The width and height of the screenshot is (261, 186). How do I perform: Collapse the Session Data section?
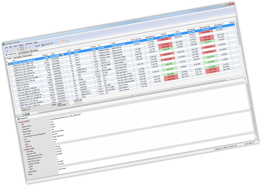tap(23, 150)
